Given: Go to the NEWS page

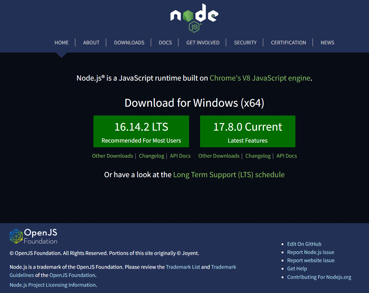Looking at the screenshot, I should pos(327,42).
